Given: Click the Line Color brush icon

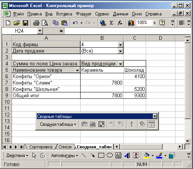Looking at the screenshot, I should pyautogui.click(x=159, y=155).
